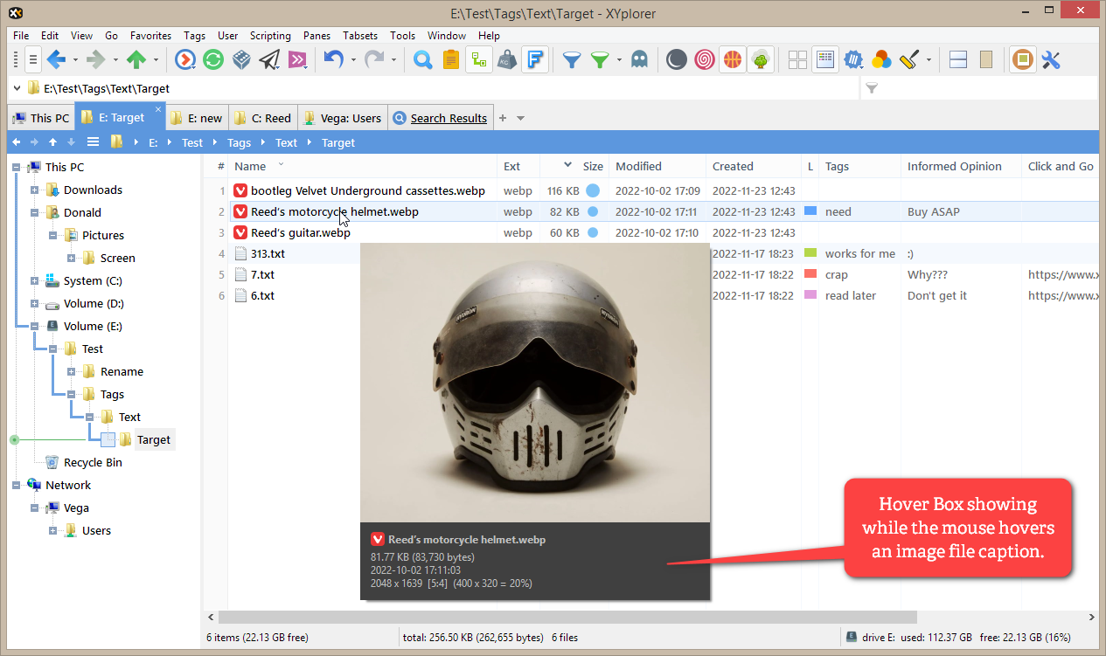This screenshot has height=656, width=1106.
Task: Collapse the Volume (E:) tree node
Action: 35,327
